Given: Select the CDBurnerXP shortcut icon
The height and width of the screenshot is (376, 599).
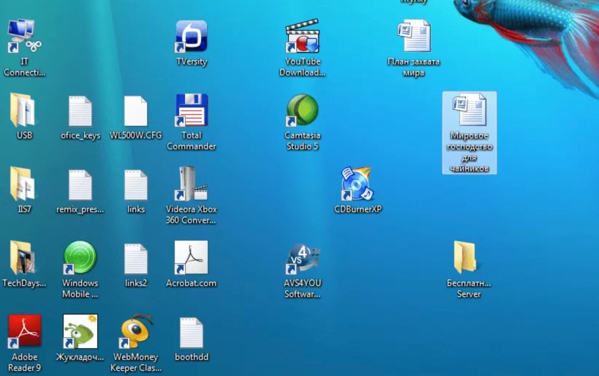Looking at the screenshot, I should coord(357,184).
